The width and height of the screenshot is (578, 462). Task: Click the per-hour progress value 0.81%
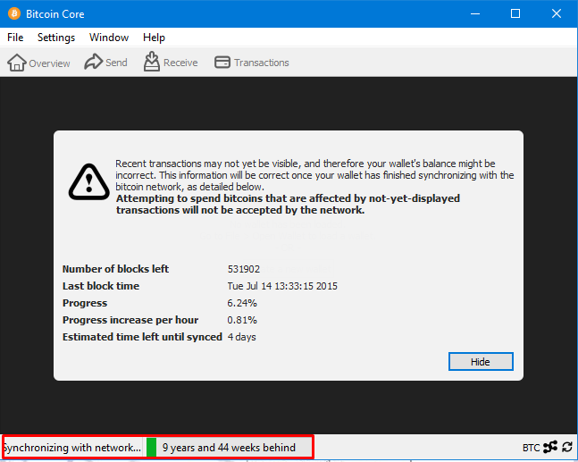pyautogui.click(x=242, y=320)
